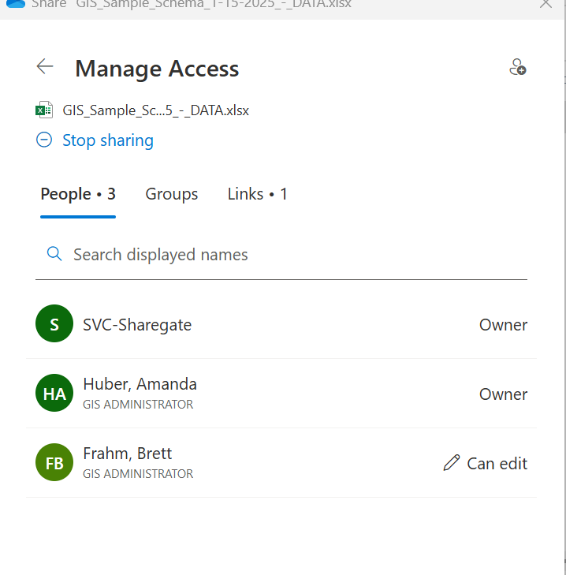Click the OneDrive cloud icon in title bar
This screenshot has height=575, width=566.
tap(16, 3)
